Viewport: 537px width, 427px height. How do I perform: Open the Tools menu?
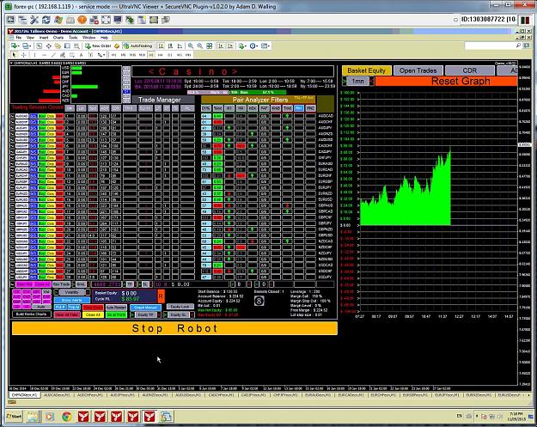click(73, 37)
